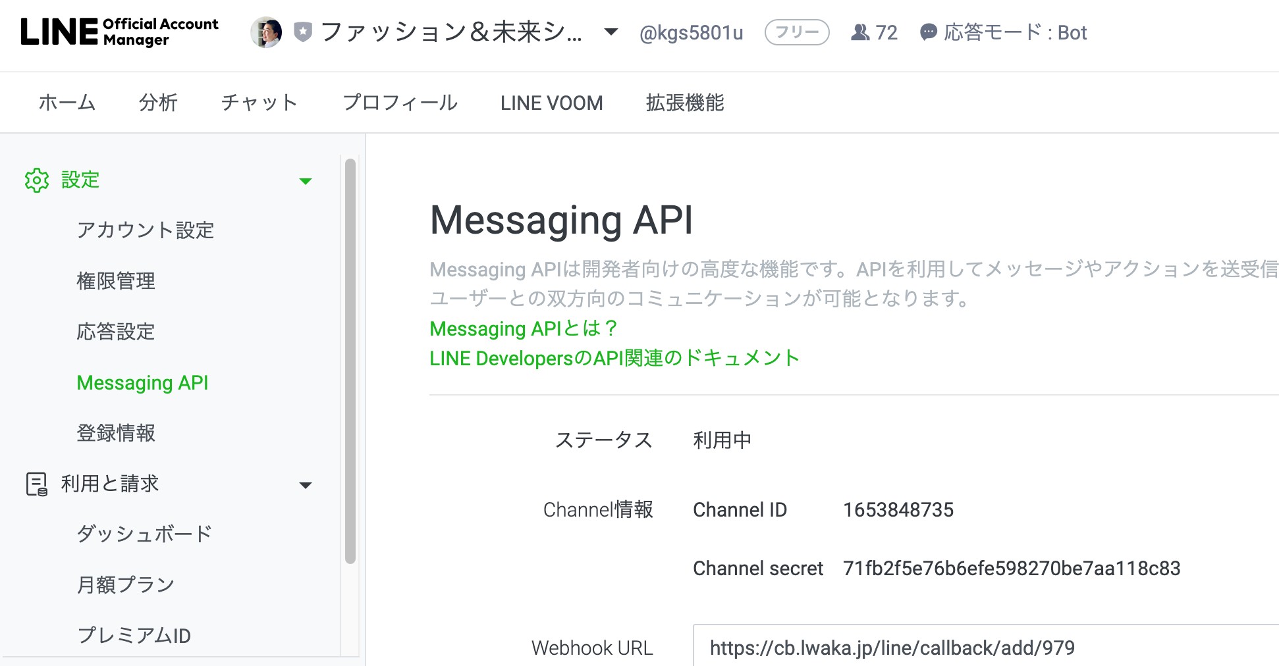Click the @kgs5801u account ID
Image resolution: width=1279 pixels, height=666 pixels.
point(691,32)
